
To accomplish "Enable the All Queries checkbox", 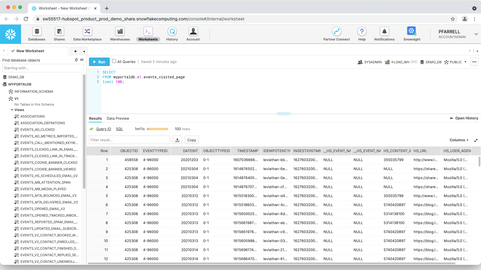I will coord(114,61).
